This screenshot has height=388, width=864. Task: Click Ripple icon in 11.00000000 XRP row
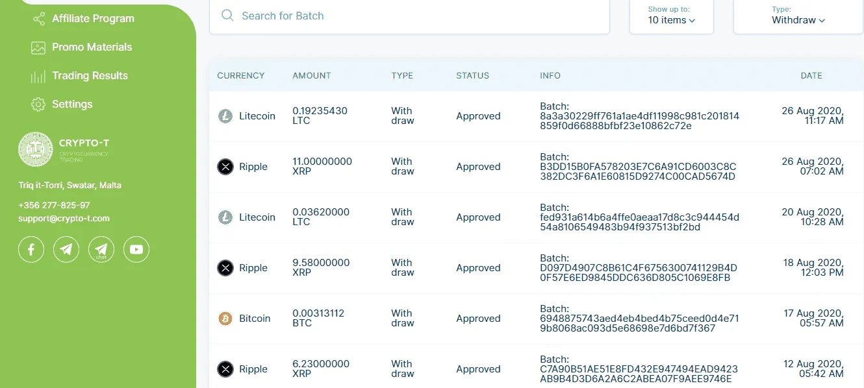pyautogui.click(x=225, y=167)
